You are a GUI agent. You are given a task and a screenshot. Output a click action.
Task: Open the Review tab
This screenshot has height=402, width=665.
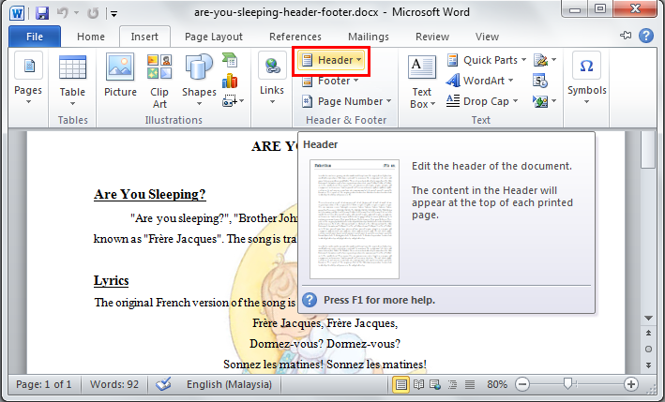coord(432,37)
